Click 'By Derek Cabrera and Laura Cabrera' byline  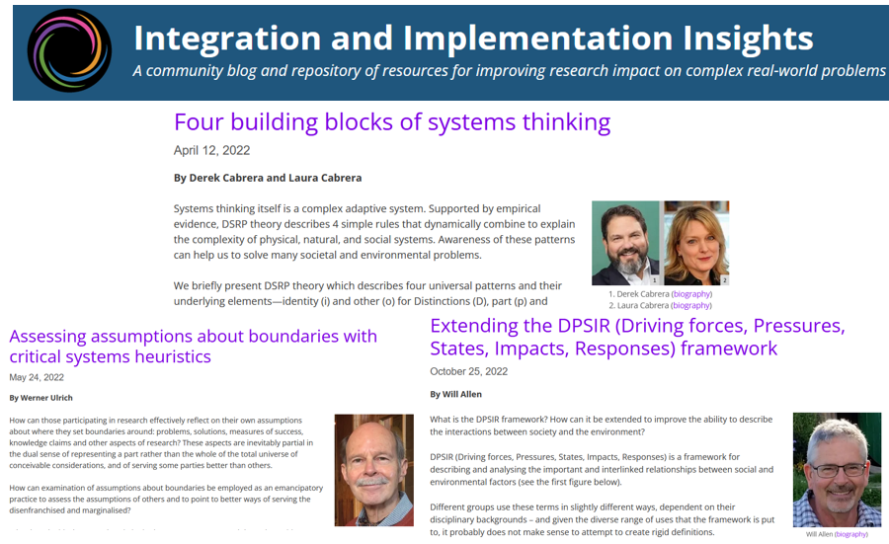(x=268, y=178)
